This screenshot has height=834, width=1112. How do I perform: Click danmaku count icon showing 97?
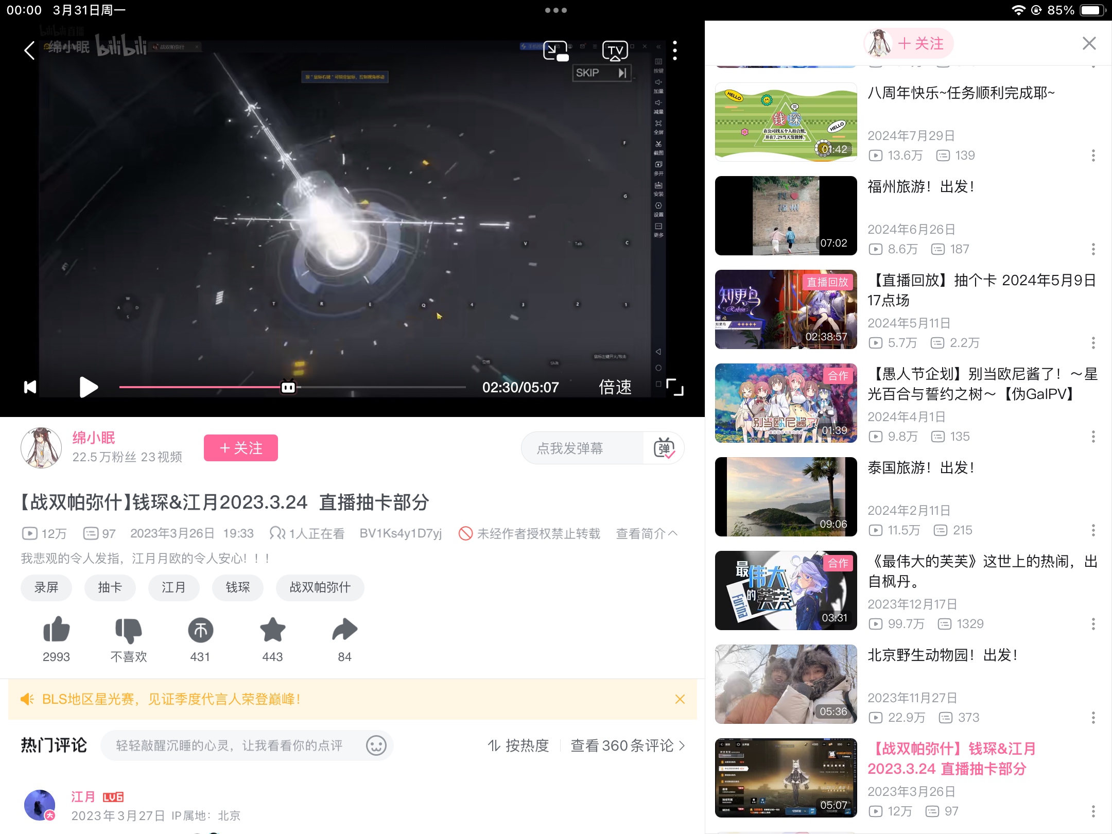point(91,533)
